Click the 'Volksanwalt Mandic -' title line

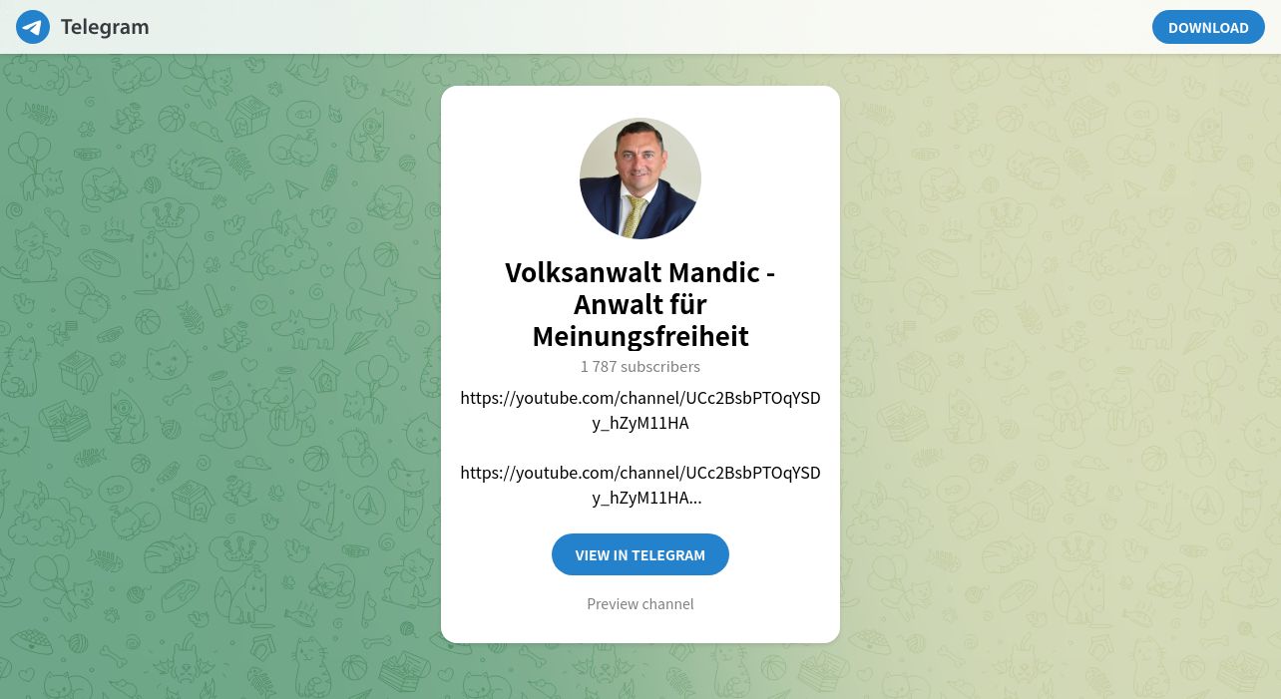pos(640,272)
